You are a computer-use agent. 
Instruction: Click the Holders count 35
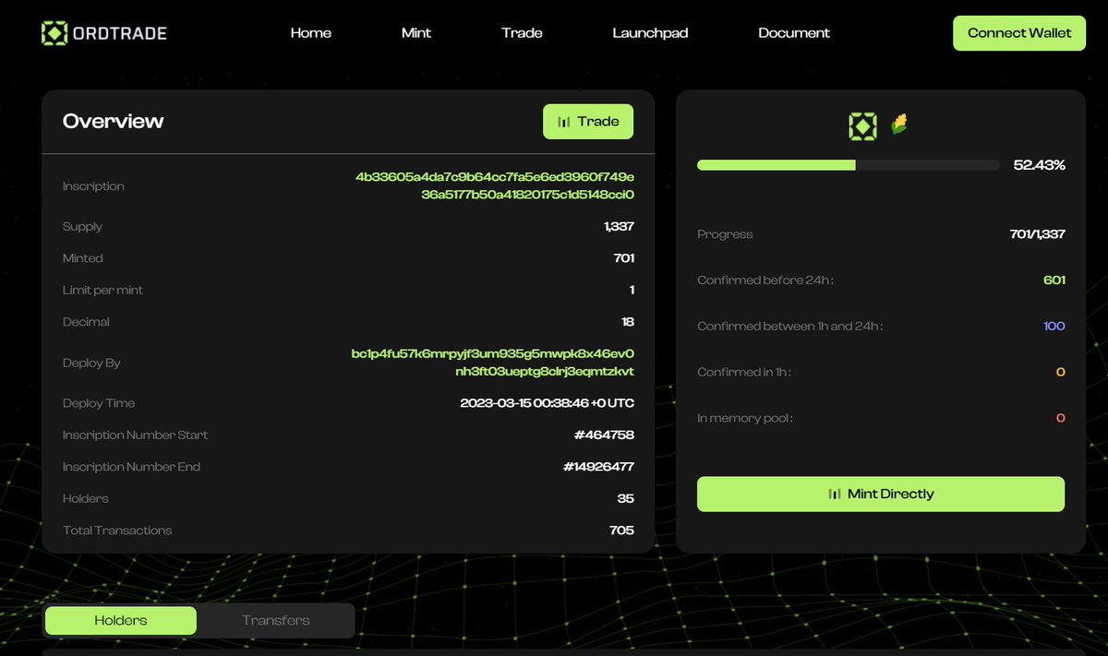tap(626, 498)
